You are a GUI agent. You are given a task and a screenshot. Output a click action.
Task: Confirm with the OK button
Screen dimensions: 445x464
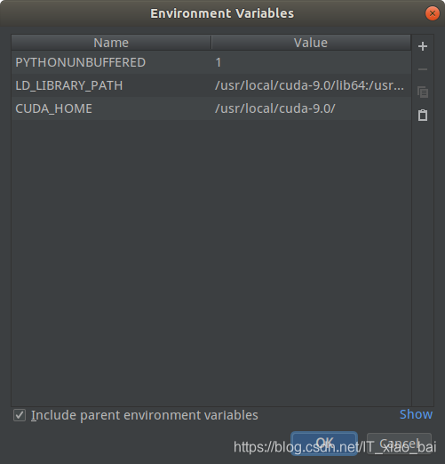[x=324, y=444]
